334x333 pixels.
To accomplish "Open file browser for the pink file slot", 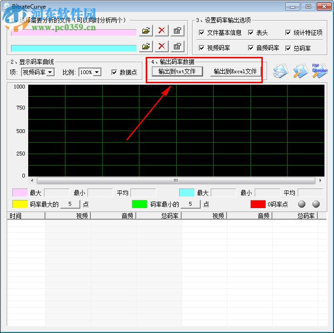I will pos(146,31).
